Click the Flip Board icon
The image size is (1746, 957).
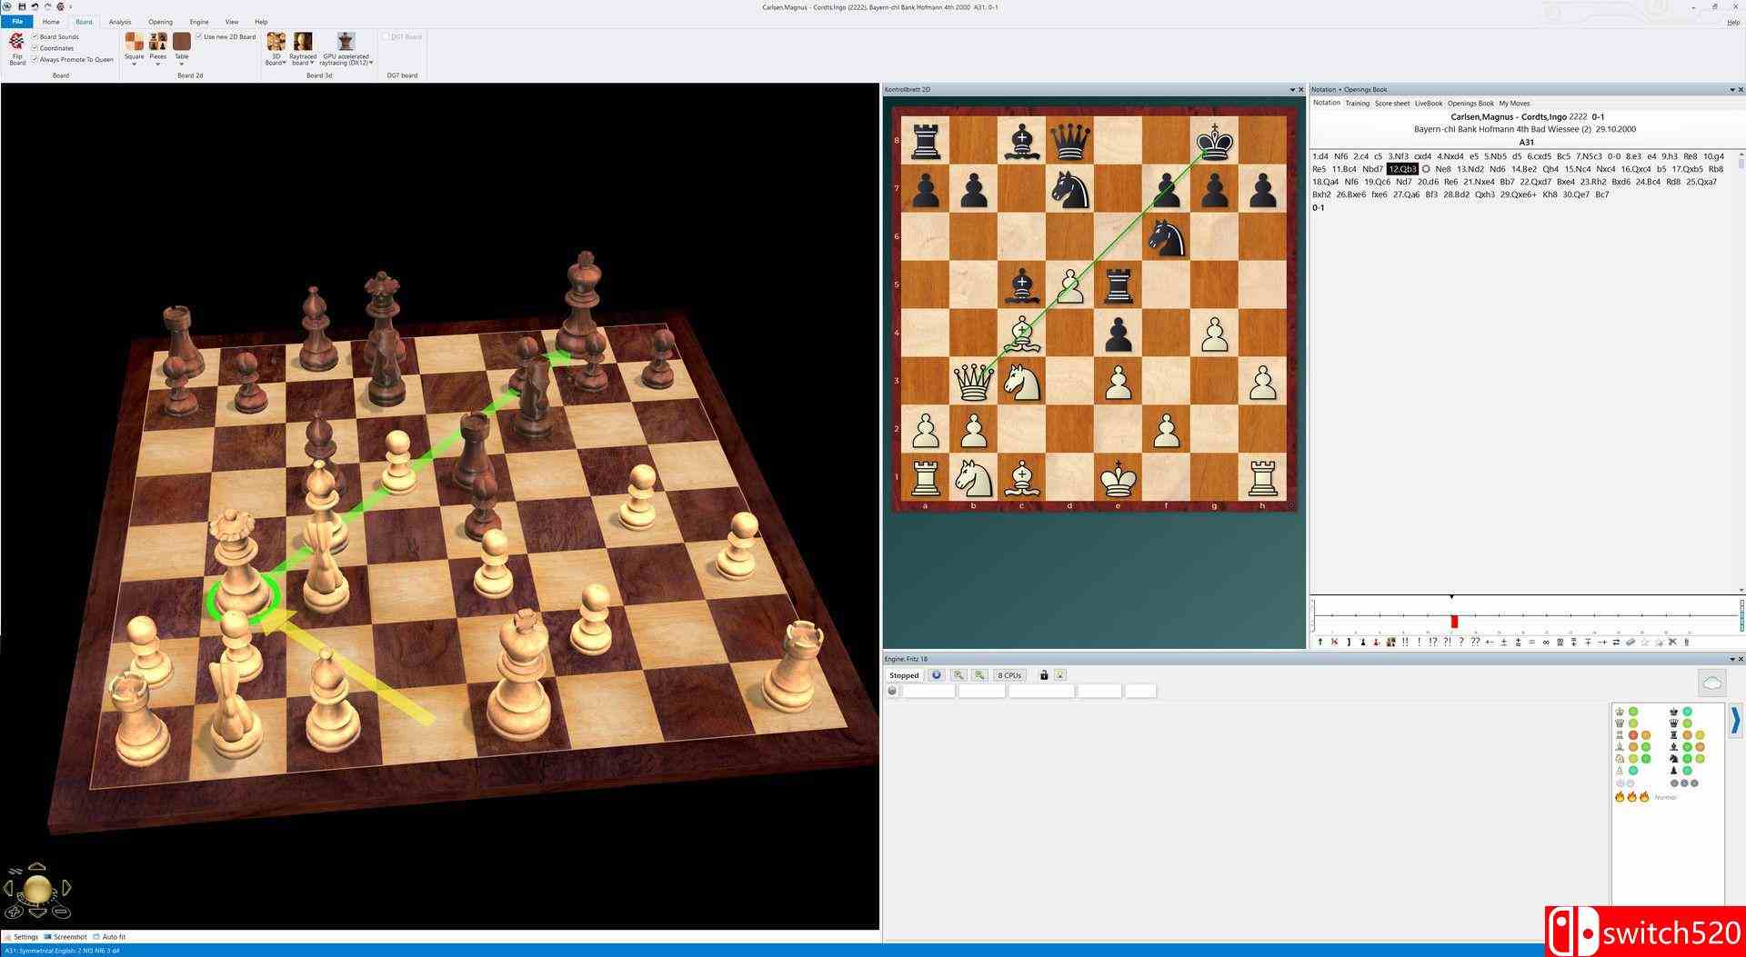(x=16, y=48)
